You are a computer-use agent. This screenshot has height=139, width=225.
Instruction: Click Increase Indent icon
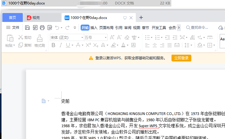175,37
